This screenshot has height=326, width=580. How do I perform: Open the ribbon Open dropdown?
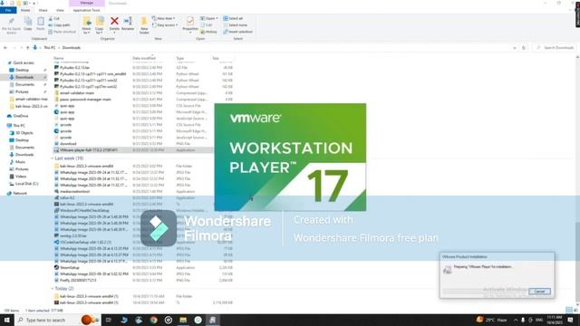coord(209,18)
